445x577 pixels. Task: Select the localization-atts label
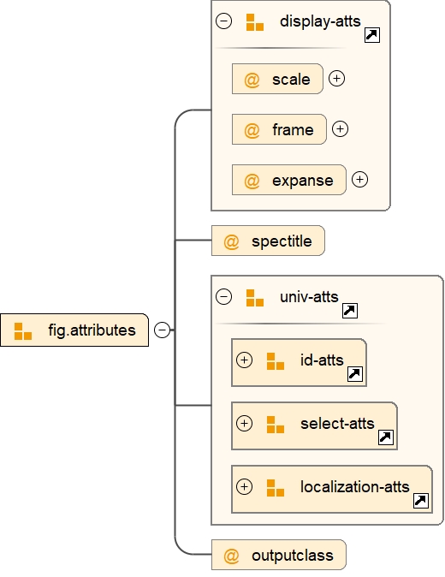pyautogui.click(x=355, y=486)
